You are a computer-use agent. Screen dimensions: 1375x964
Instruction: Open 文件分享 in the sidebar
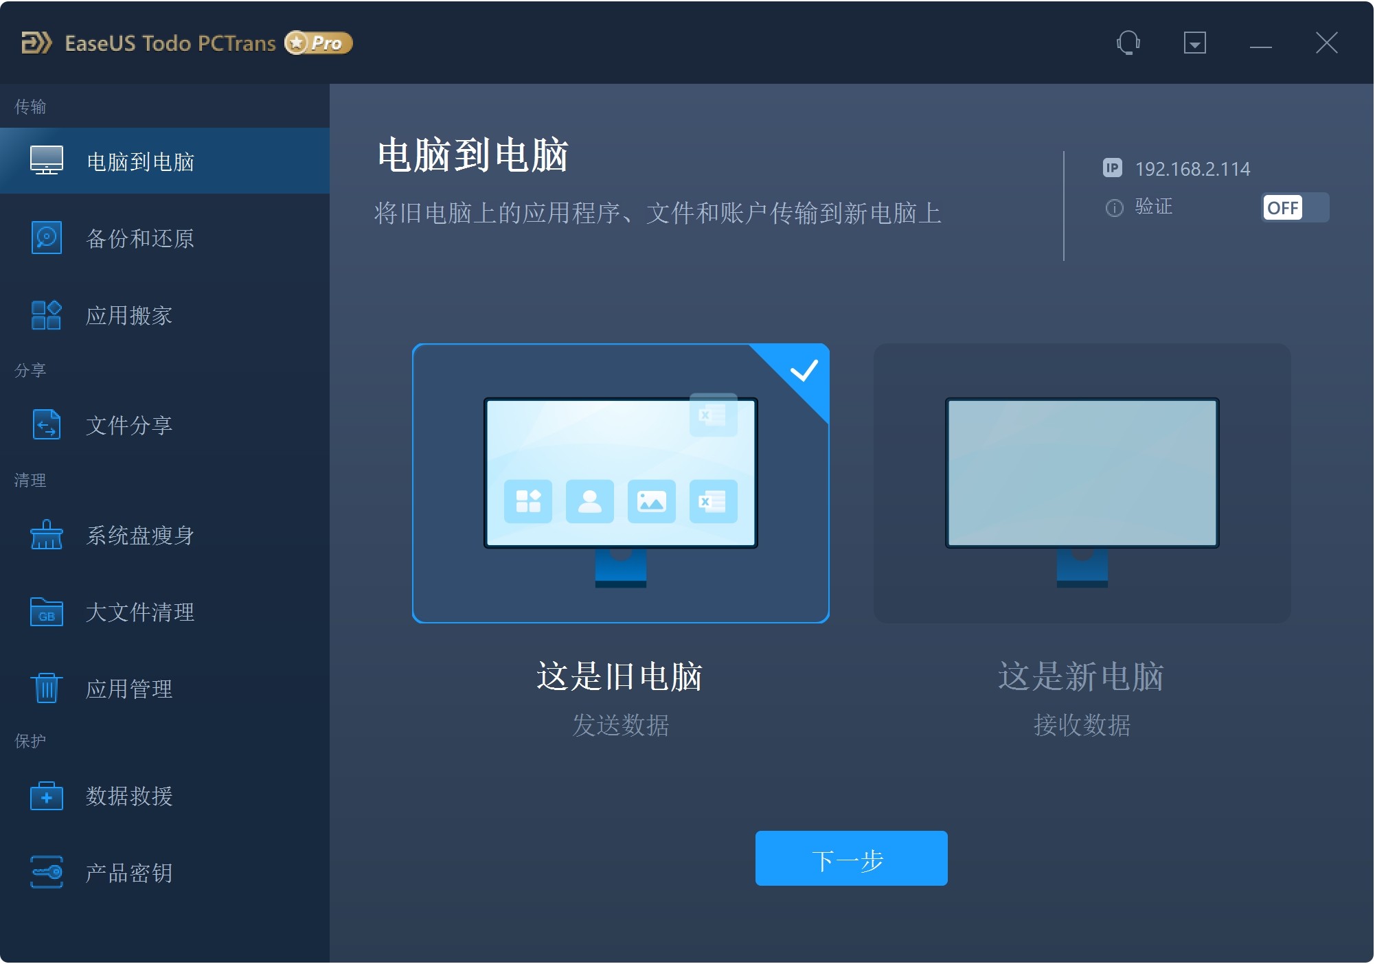click(165, 424)
